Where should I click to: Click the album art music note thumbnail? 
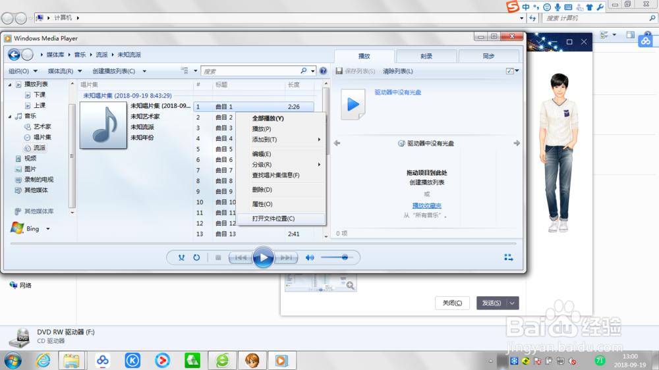click(103, 125)
